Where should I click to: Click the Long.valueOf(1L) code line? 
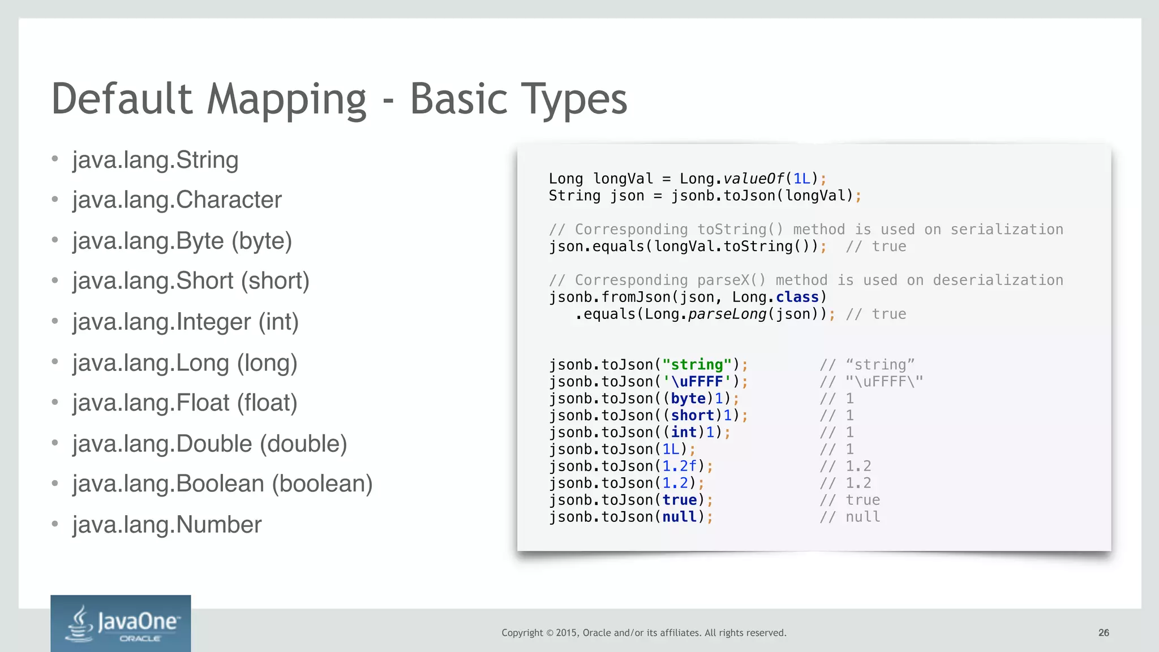coord(687,179)
